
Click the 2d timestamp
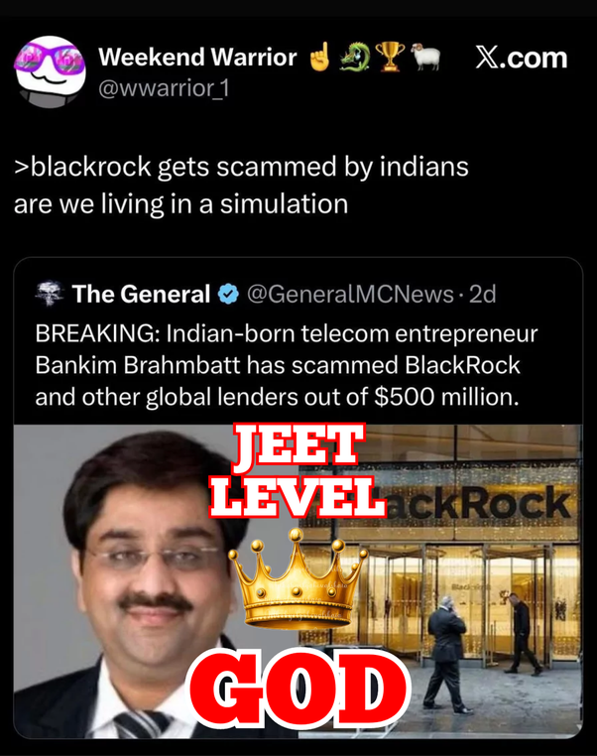click(x=482, y=294)
